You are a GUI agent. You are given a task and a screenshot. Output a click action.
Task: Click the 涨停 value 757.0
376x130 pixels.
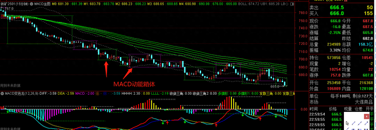(x=335, y=75)
